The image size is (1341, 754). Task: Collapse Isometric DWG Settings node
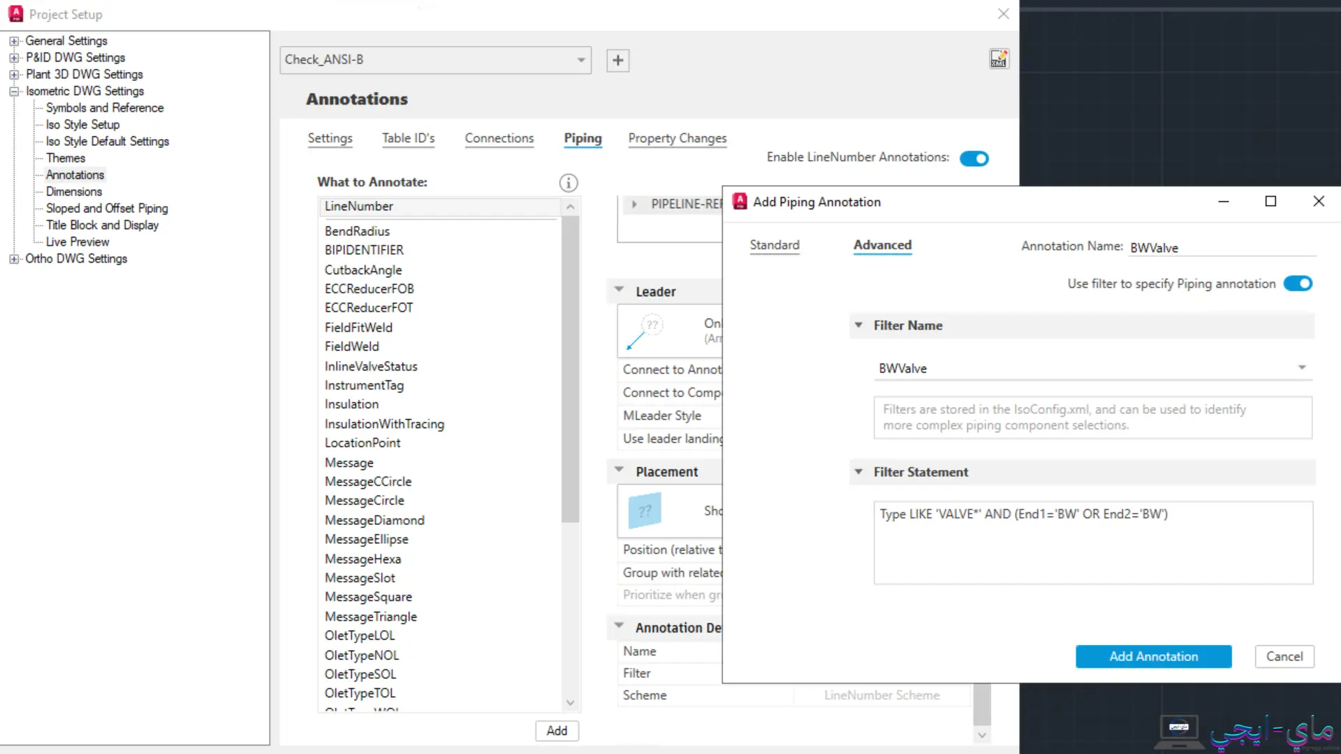pos(13,91)
